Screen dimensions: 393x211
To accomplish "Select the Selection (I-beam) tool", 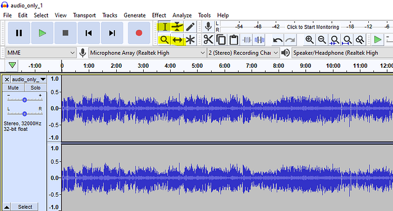I will (164, 27).
